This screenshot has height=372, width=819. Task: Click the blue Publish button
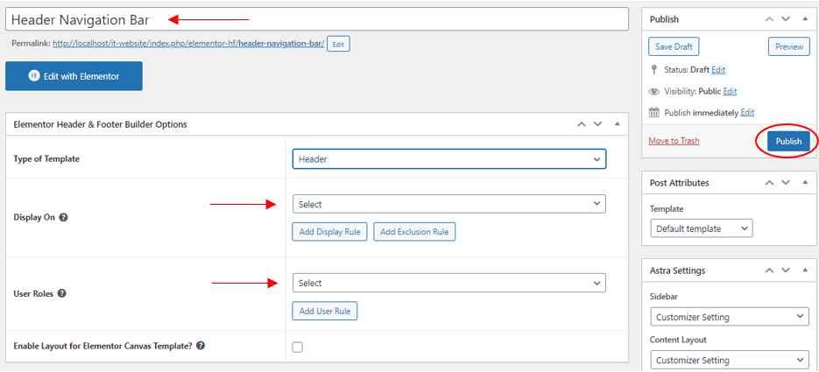pos(788,142)
